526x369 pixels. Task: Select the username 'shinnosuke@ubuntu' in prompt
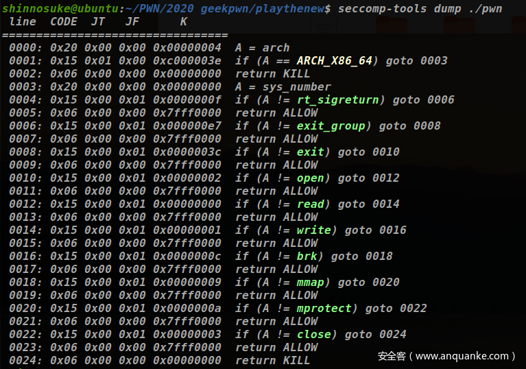[x=60, y=9]
